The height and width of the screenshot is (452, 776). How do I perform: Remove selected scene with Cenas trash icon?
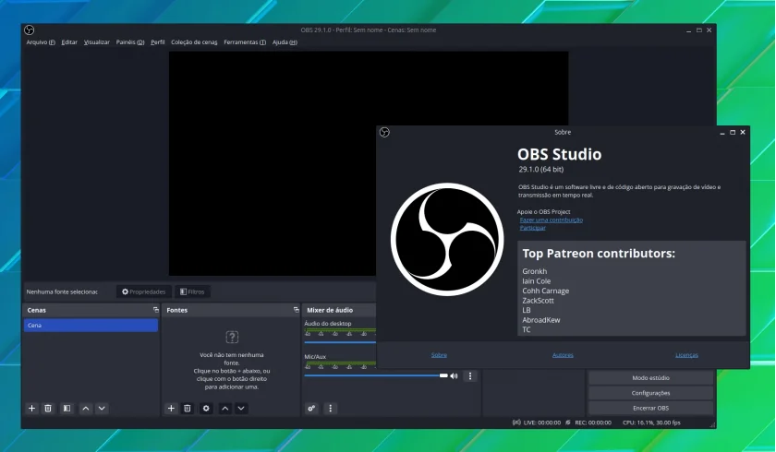pyautogui.click(x=48, y=409)
